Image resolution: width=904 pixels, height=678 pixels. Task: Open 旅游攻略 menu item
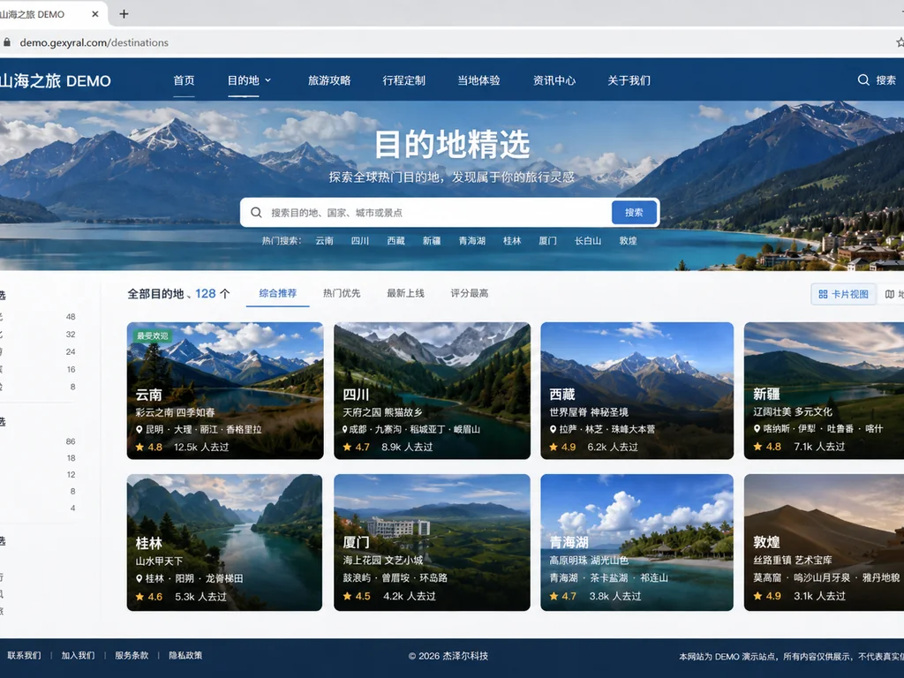329,80
